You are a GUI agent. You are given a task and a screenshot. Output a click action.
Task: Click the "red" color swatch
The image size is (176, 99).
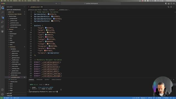pyautogui.click(x=45, y=51)
